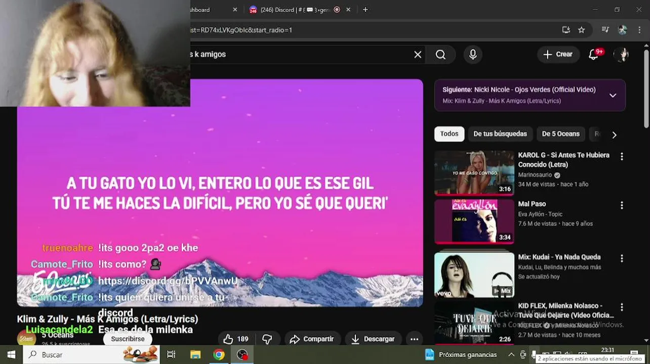
Task: Open KID FLEX Tuve Que Dejarte thumbnail
Action: [x=474, y=323]
